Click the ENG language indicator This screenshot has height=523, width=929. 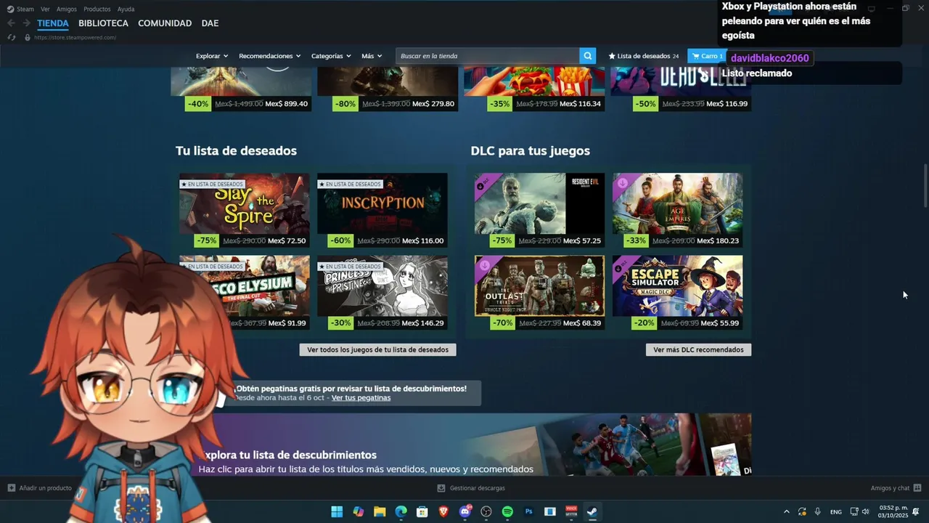coord(835,512)
